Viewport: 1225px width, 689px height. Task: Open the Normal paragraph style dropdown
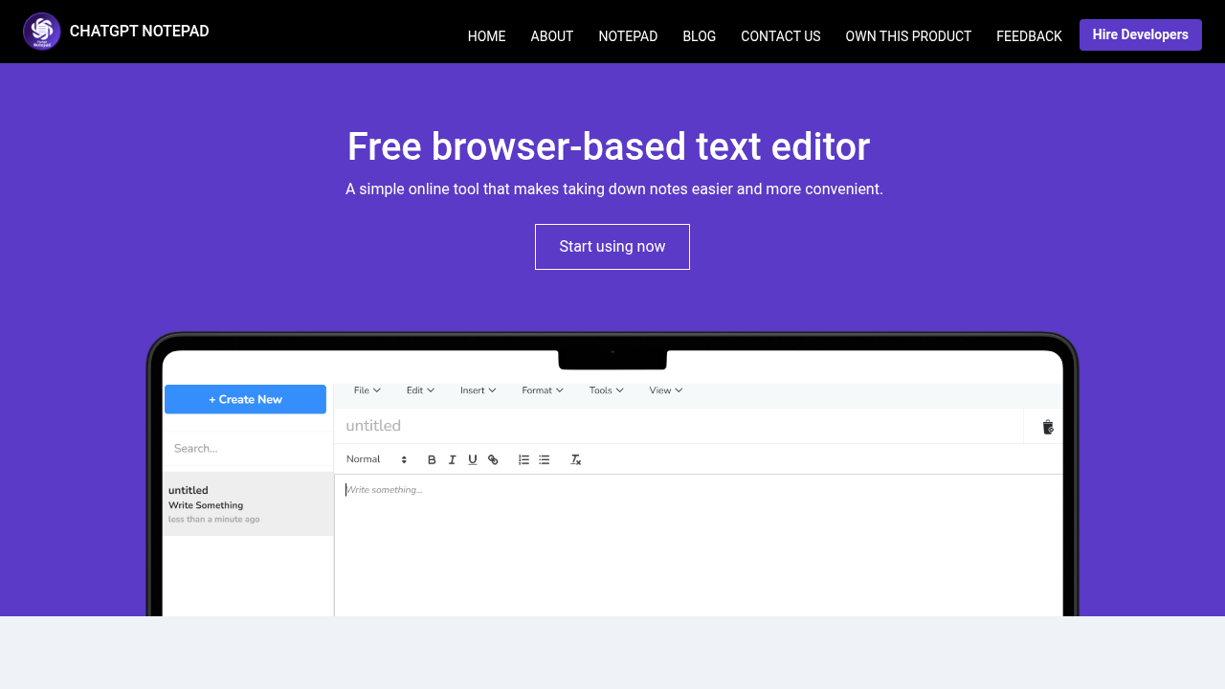377,459
